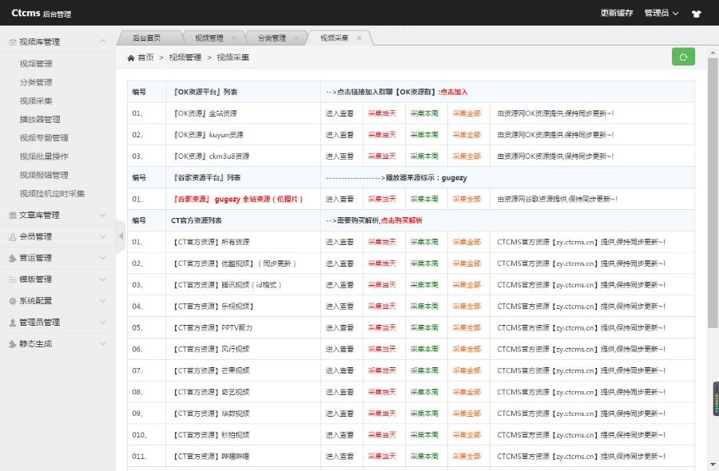Click the scrollbar down arrow
Image resolution: width=719 pixels, height=471 pixels.
pos(713,464)
